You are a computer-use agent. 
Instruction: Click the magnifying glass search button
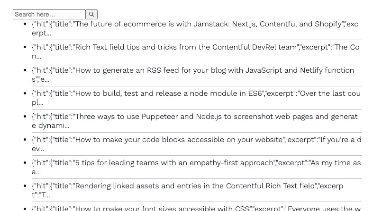click(91, 14)
